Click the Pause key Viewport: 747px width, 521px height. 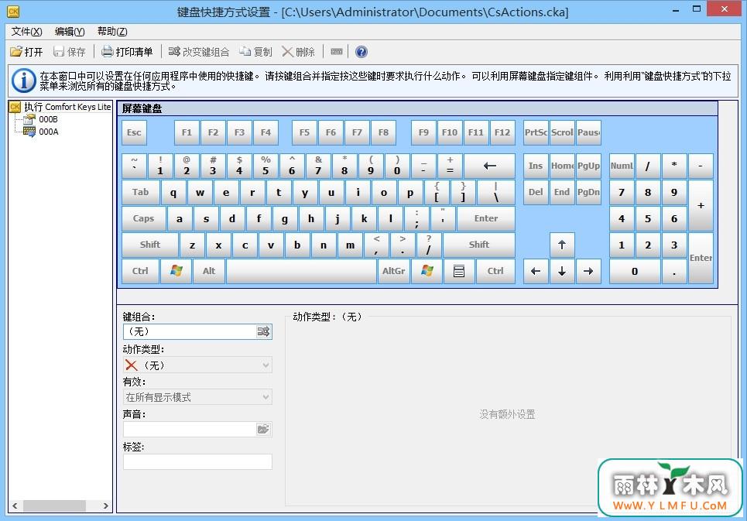(588, 132)
